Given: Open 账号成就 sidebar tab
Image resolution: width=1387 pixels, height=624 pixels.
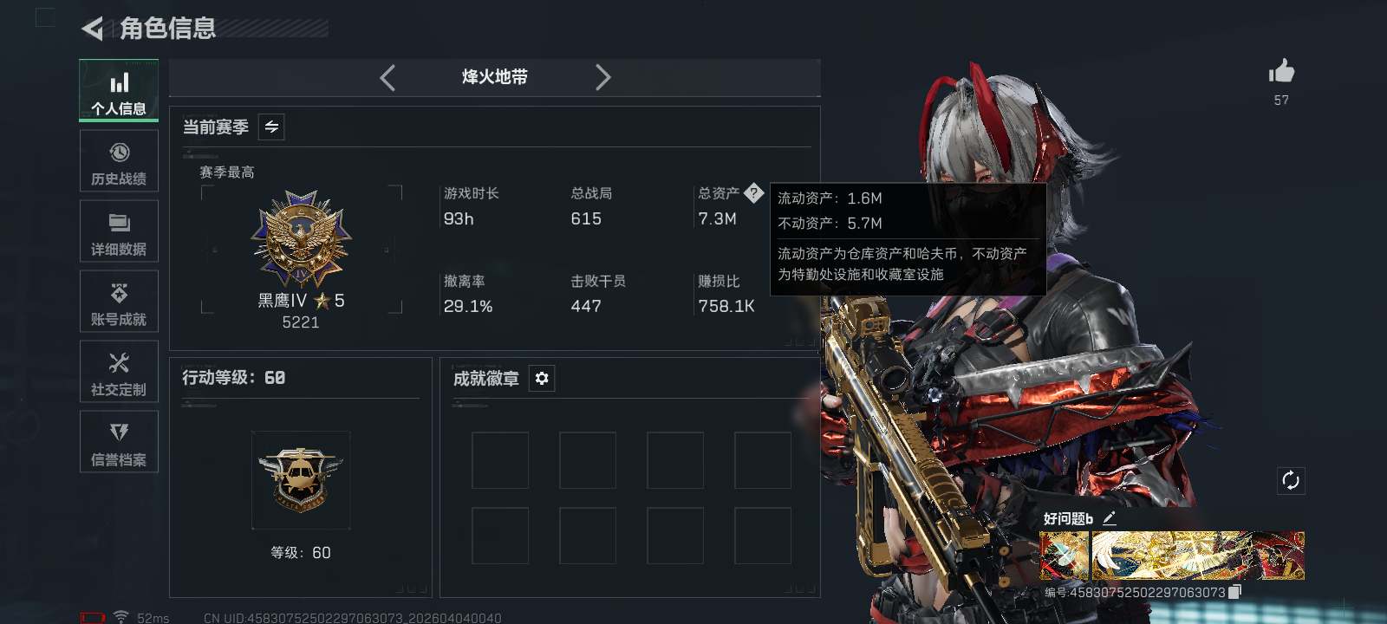Looking at the screenshot, I should tap(119, 302).
